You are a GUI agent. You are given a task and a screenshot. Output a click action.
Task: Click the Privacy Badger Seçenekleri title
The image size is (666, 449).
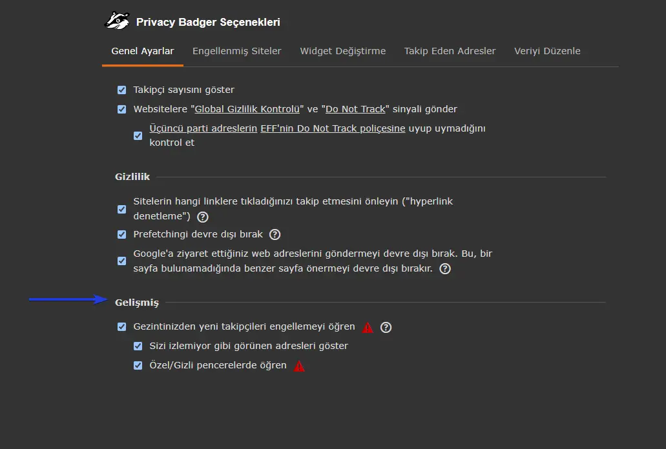tap(208, 22)
